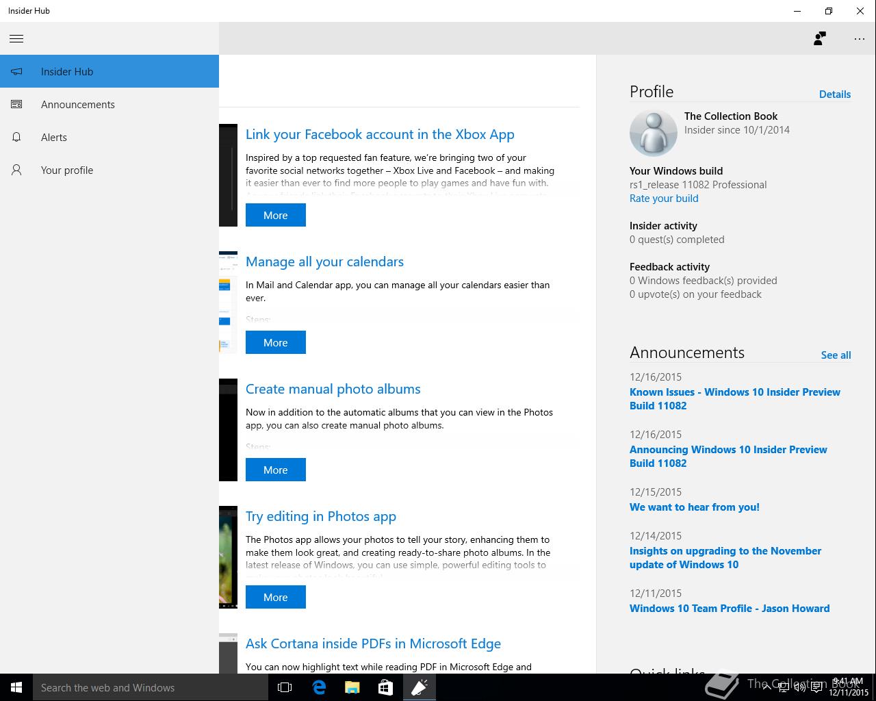Open the profile Details link
This screenshot has height=701, width=876.
[x=835, y=94]
